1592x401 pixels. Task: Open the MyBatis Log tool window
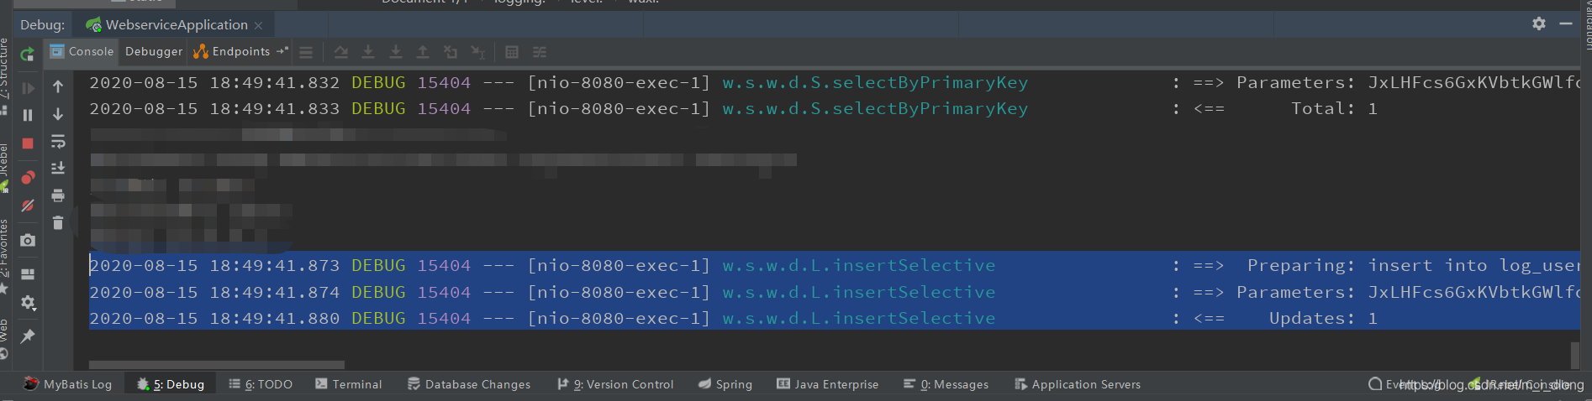point(67,384)
